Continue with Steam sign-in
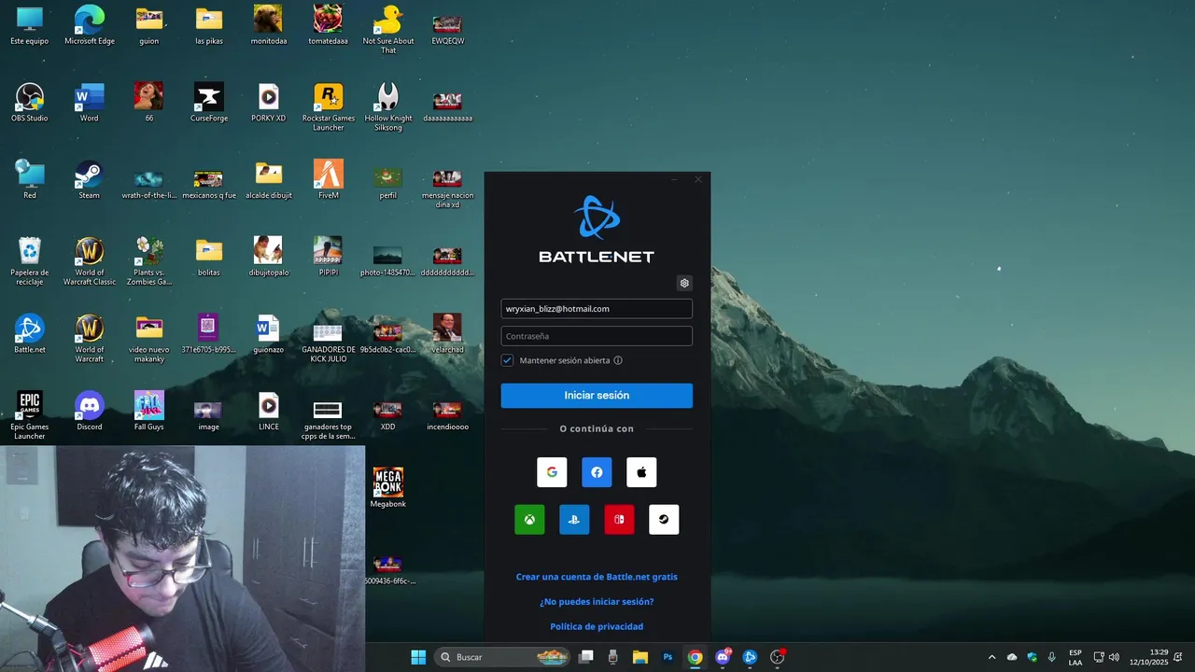1195x672 pixels. 664,520
